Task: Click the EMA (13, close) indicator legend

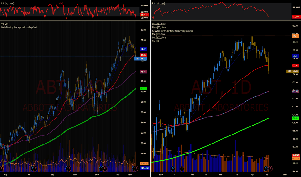Action: tap(159, 24)
